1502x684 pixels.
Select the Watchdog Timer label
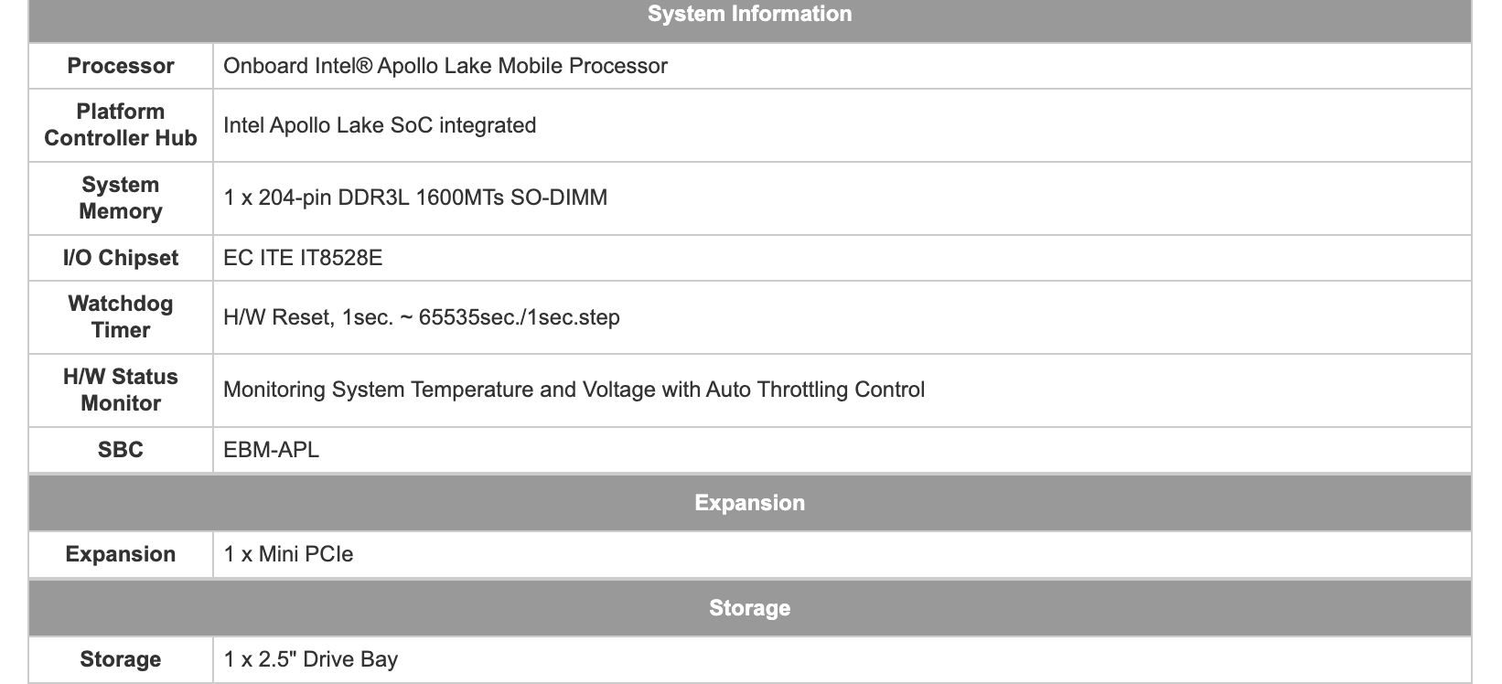tap(121, 317)
